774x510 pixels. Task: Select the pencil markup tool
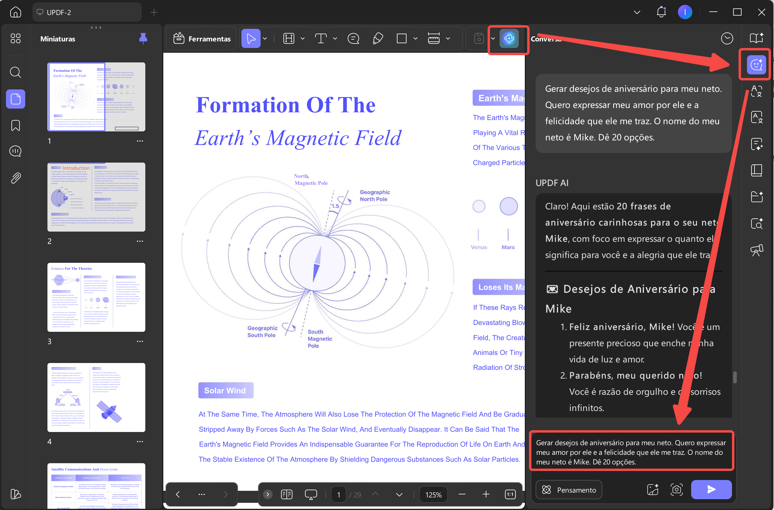[378, 39]
